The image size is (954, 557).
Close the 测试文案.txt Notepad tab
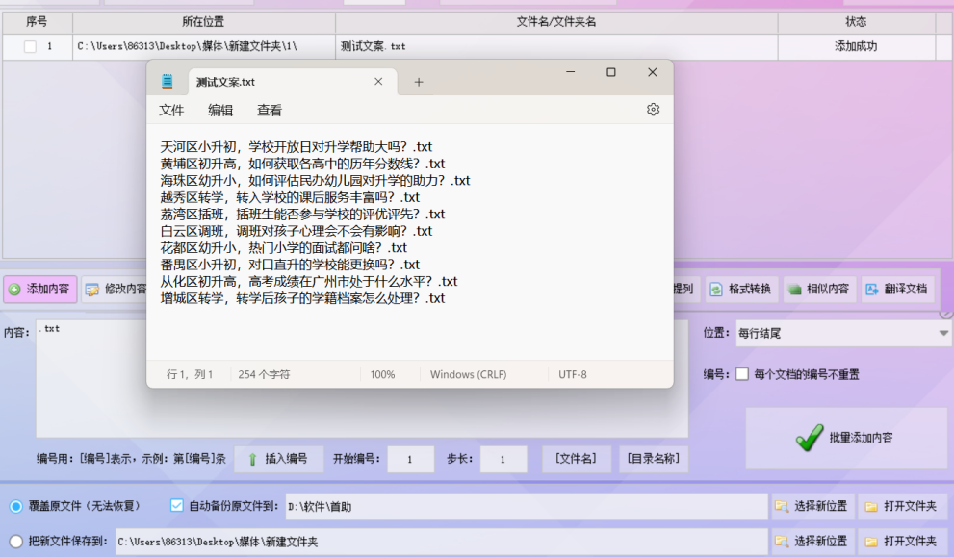[x=379, y=82]
